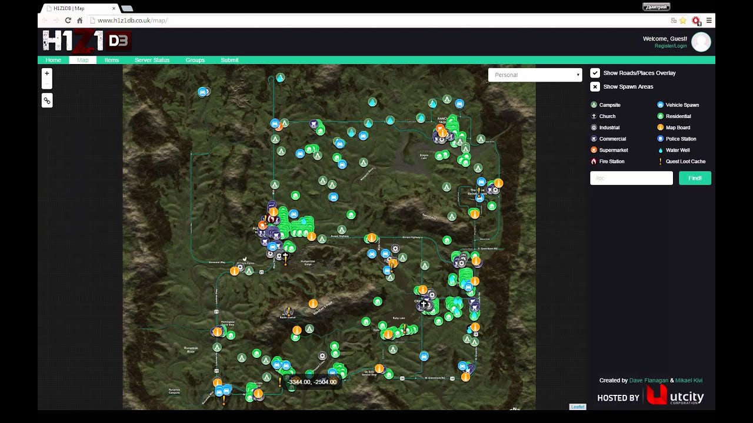Open the quest loot cache marker at the Radio Station

point(288,311)
